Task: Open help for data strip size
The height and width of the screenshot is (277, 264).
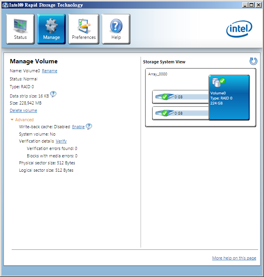Action: coord(53,94)
